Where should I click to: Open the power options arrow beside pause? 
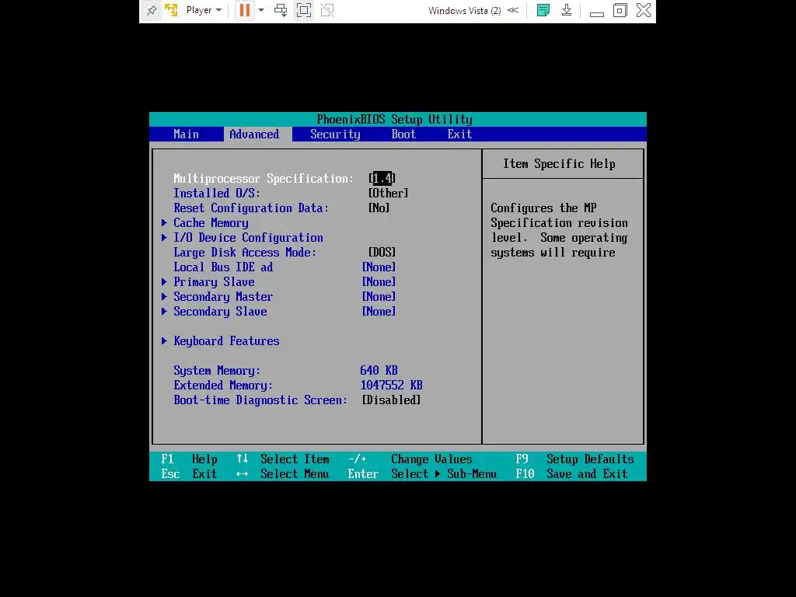point(261,10)
